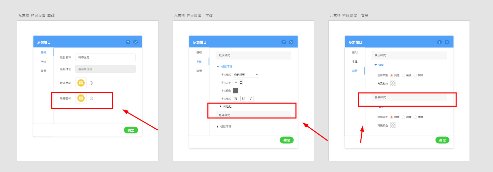Click help question icon in 字体 dialog
Image resolution: width=493 pixels, height=172 pixels.
pyautogui.click(x=284, y=42)
